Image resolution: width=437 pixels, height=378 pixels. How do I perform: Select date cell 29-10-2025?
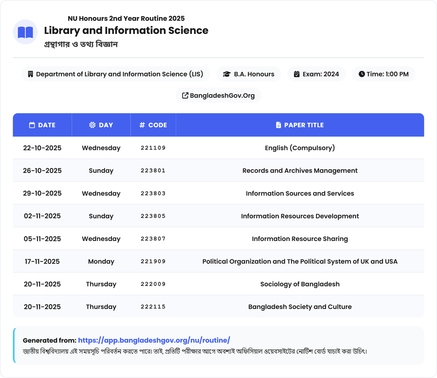(42, 193)
